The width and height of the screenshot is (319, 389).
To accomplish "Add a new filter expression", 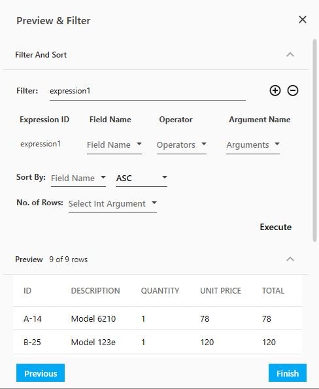I will [x=275, y=91].
